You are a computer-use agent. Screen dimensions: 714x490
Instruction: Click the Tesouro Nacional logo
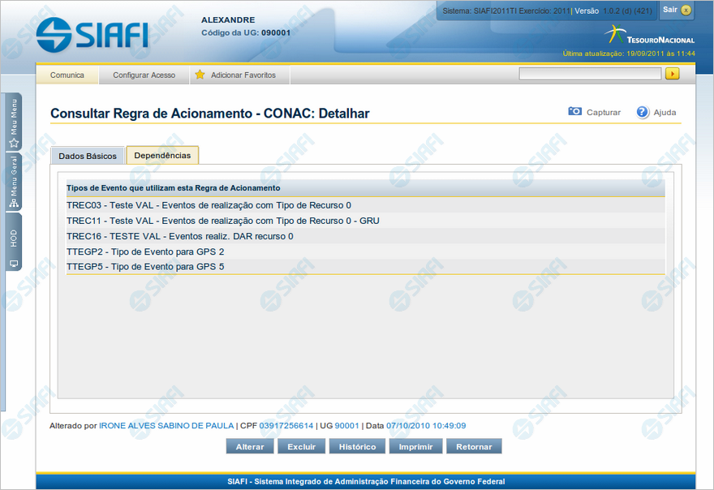coord(649,36)
